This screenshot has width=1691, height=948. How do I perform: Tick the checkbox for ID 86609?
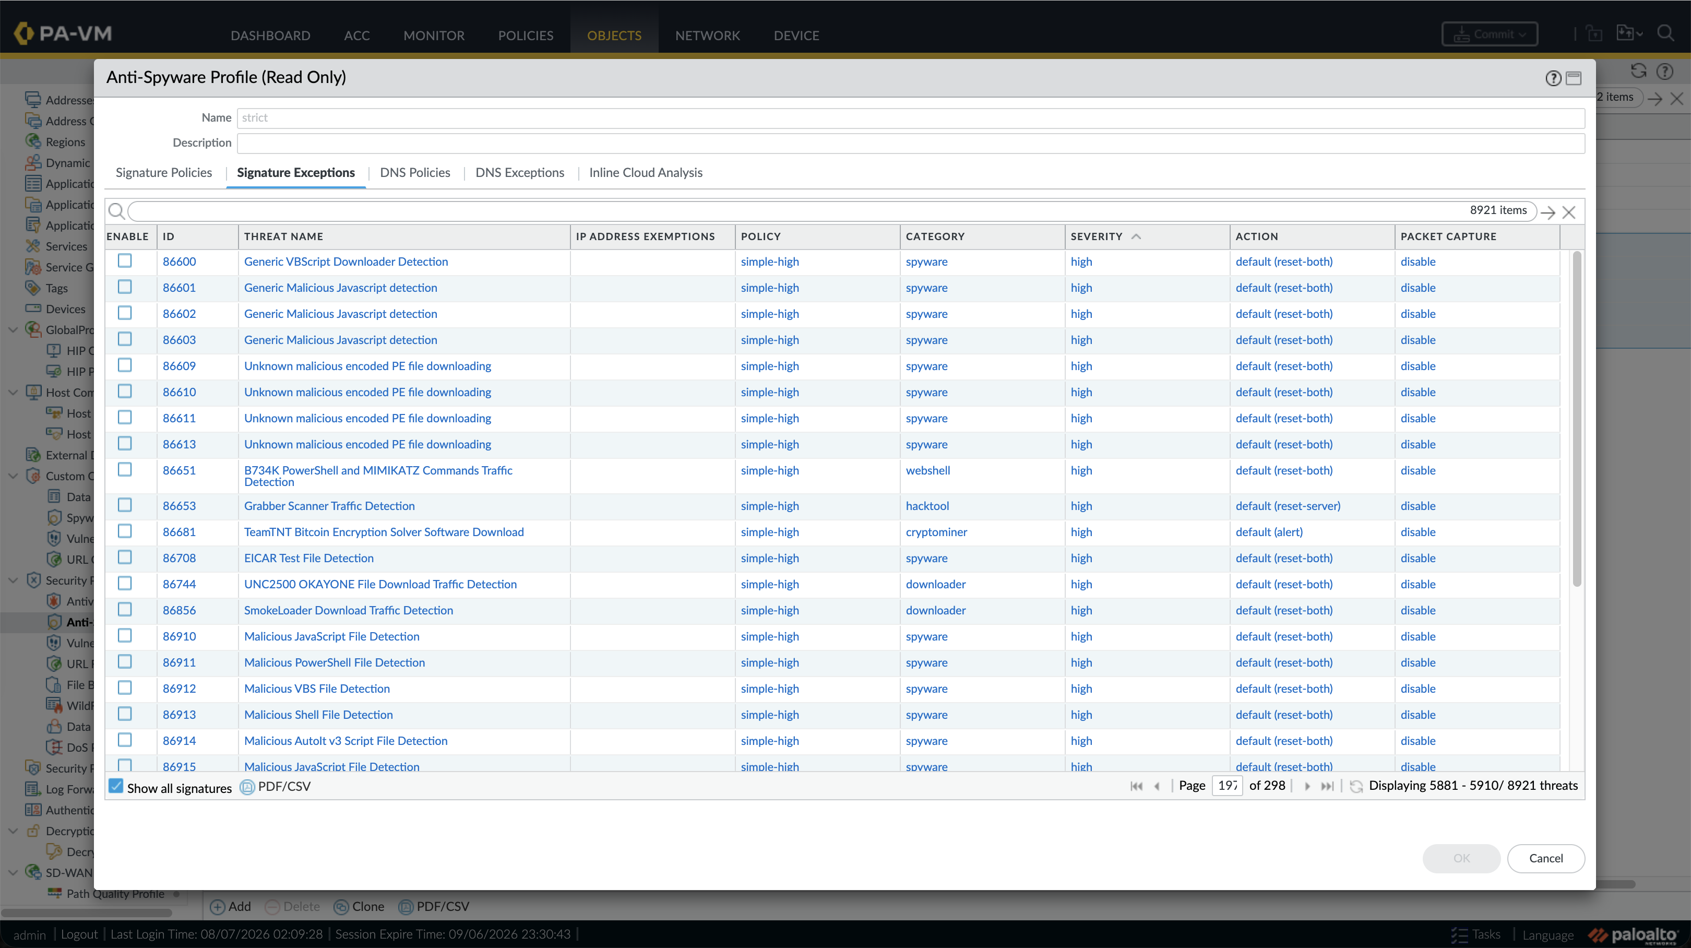click(125, 365)
